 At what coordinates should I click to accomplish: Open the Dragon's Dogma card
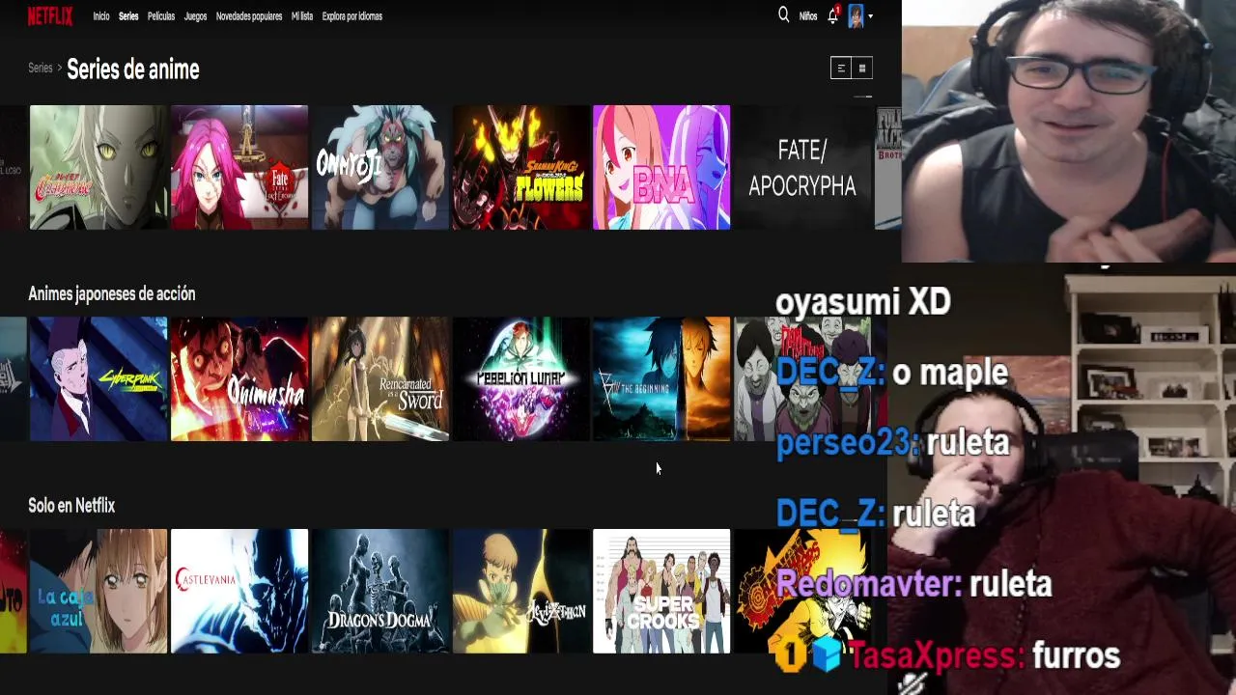pos(380,591)
